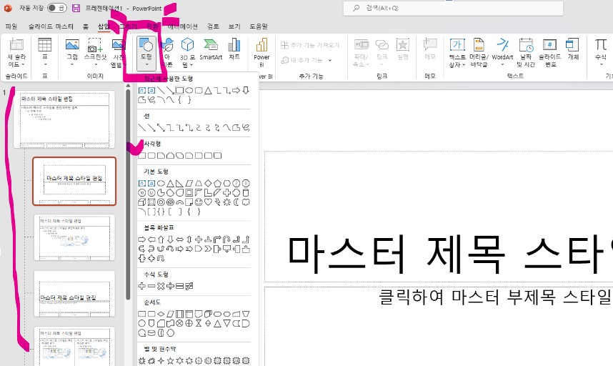Choose the smiley face shape
This screenshot has width=613, height=366.
(x=199, y=202)
